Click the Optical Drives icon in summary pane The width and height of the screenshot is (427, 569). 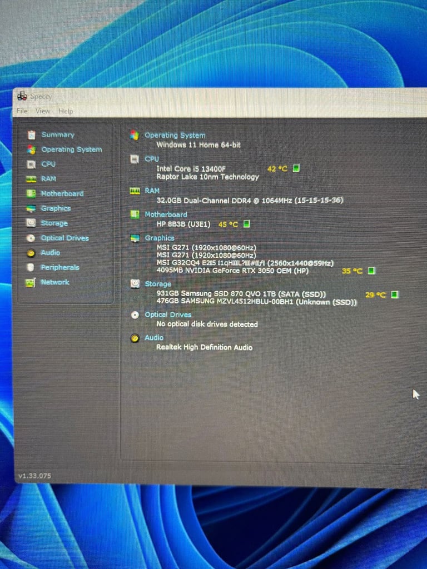coord(135,315)
